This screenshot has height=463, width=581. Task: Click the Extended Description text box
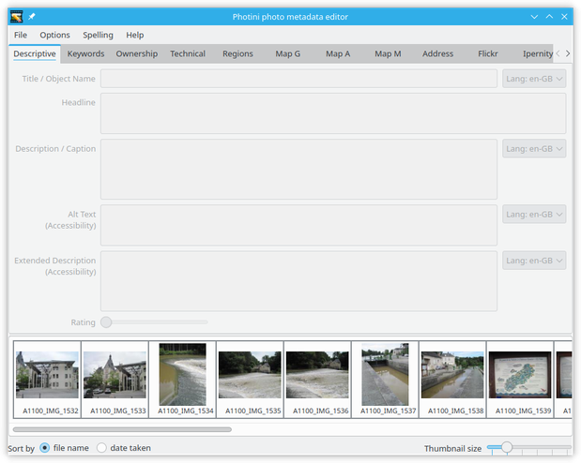tap(298, 281)
